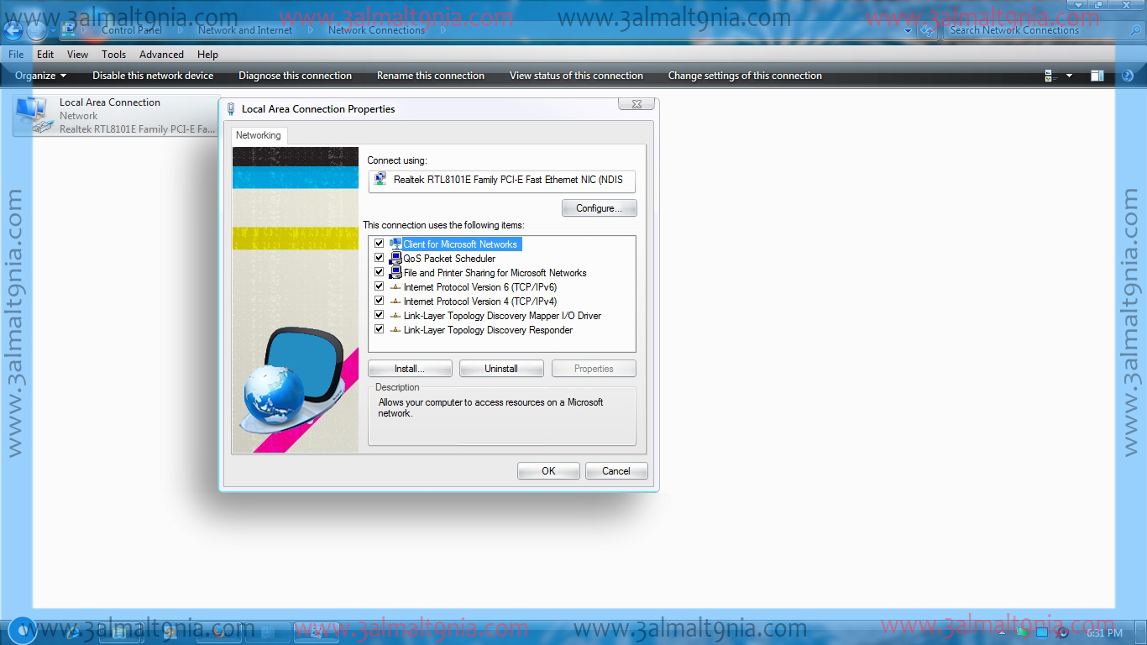This screenshot has height=645, width=1147.
Task: Click the Configure... button
Action: [x=599, y=208]
